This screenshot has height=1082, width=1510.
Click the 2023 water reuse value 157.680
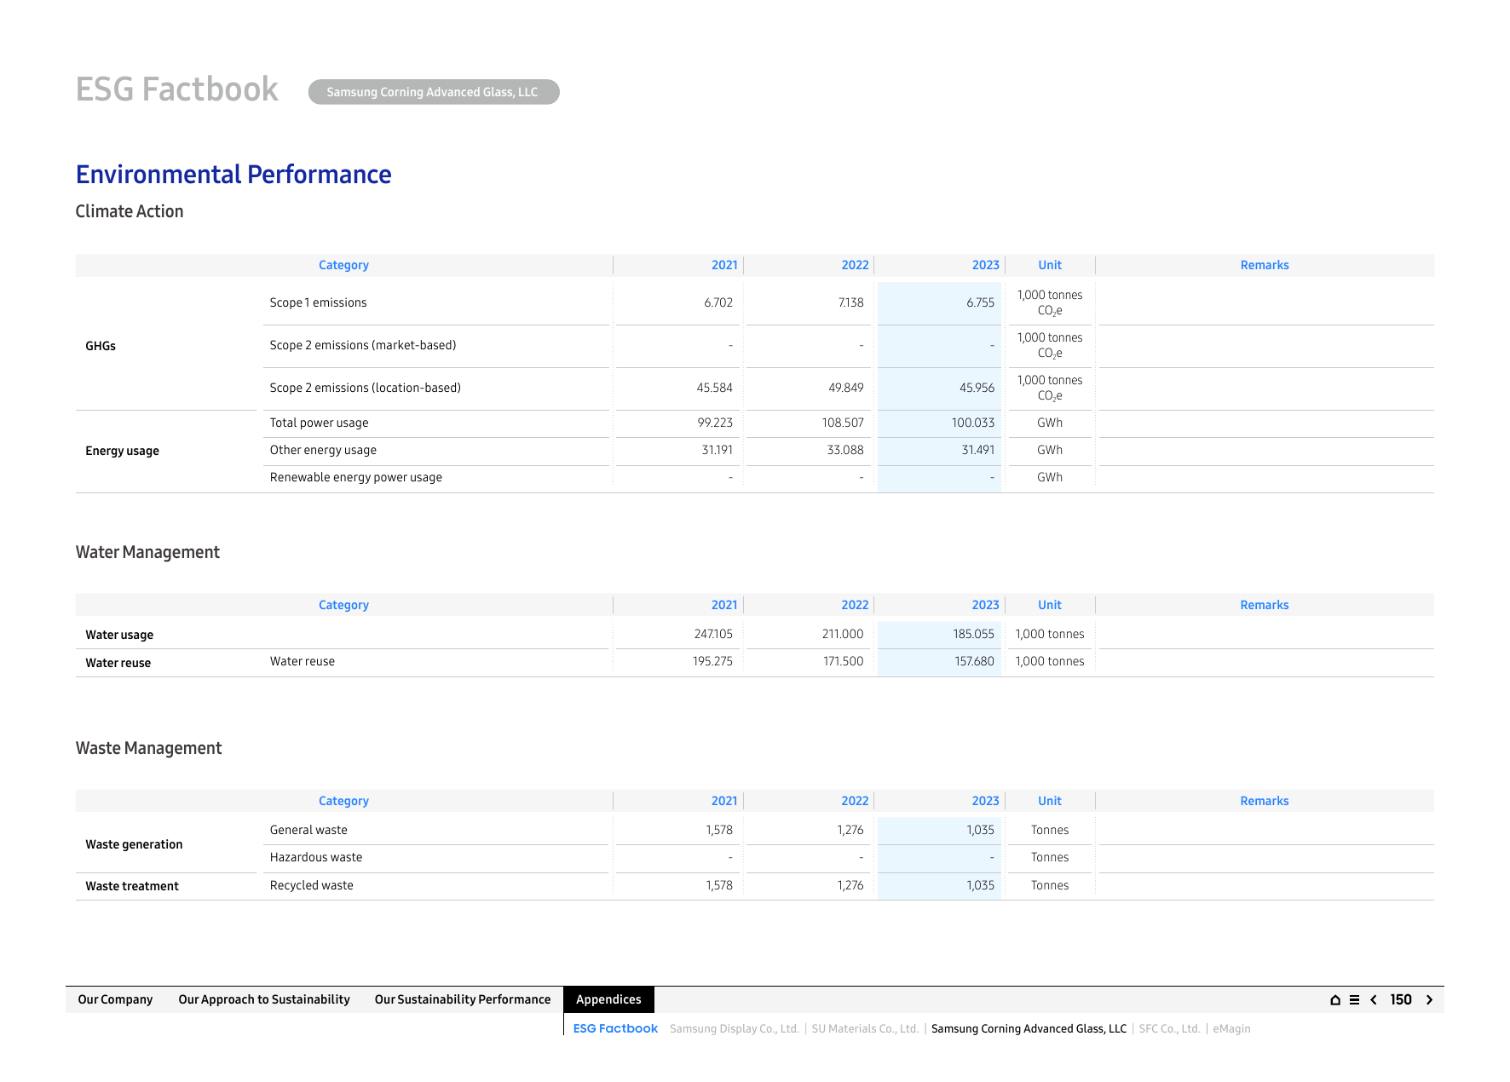974,661
